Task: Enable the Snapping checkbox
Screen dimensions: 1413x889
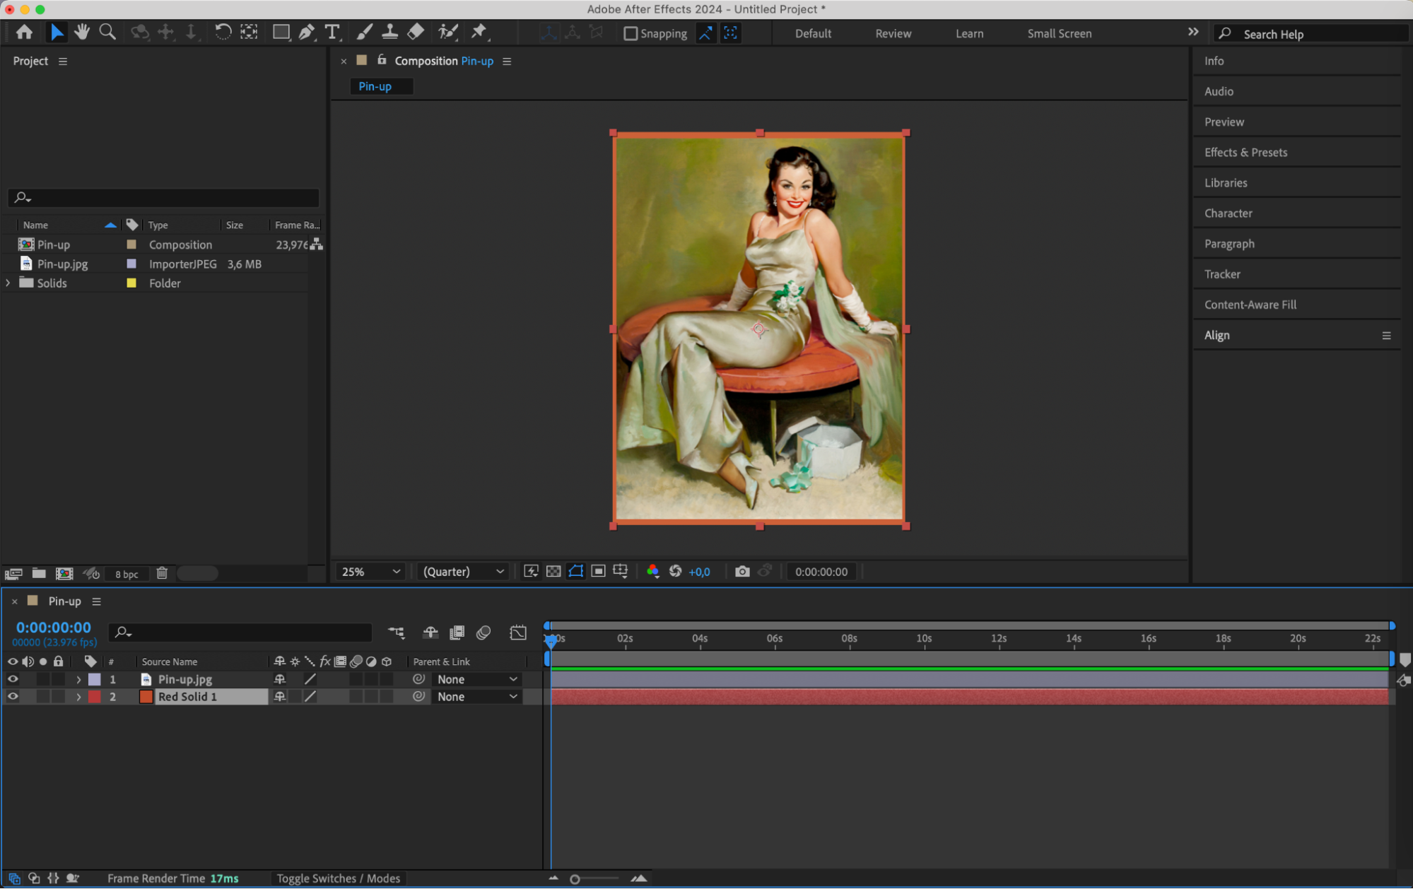Action: (x=631, y=33)
